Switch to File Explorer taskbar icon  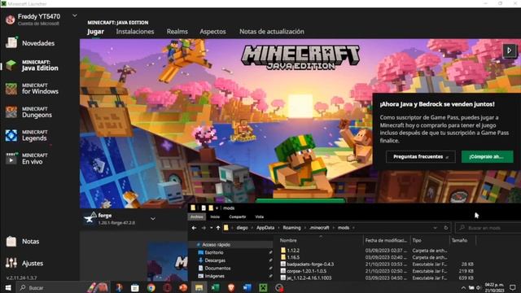[199, 287]
